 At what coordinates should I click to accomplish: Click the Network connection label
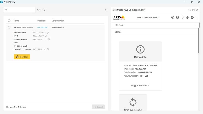23,49
